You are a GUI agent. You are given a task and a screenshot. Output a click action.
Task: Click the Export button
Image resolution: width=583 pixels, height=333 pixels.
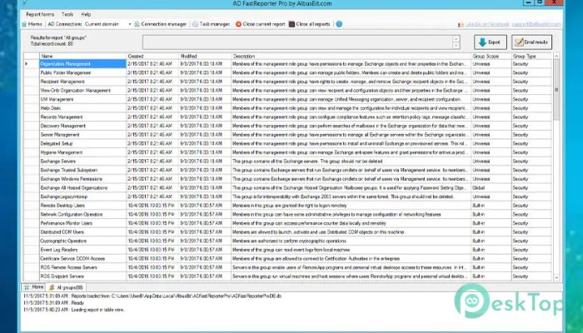pyautogui.click(x=490, y=42)
